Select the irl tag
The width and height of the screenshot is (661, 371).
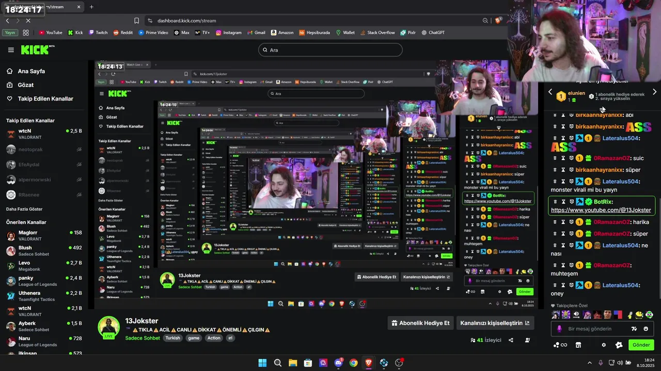[231, 338]
